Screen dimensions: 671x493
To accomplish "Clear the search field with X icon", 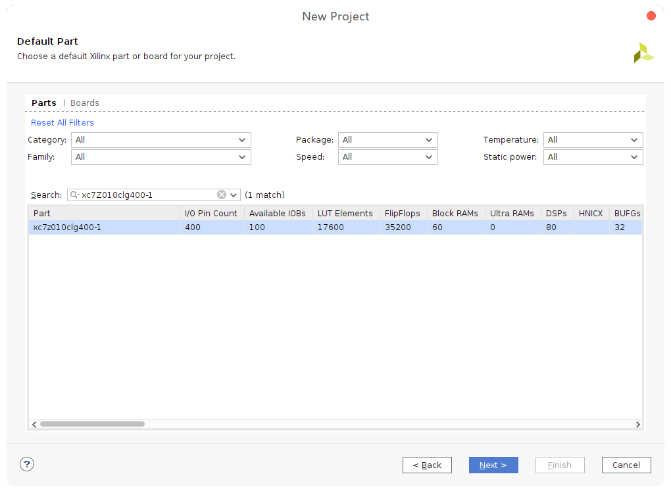I will coord(222,195).
